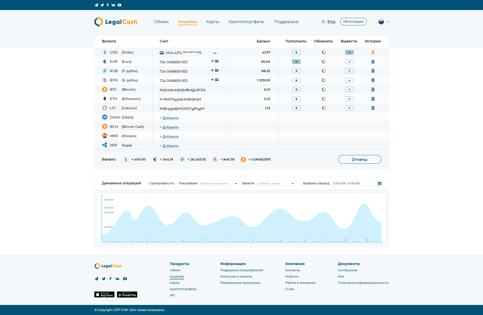The image size is (483, 315).
Task: Click the exchange icon in EUR row
Action: tap(324, 62)
